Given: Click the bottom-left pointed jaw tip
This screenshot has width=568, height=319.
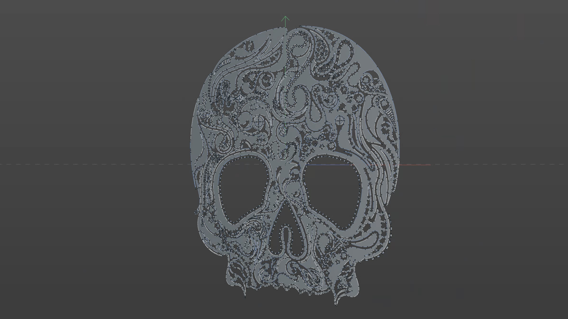Looking at the screenshot, I should 245,294.
